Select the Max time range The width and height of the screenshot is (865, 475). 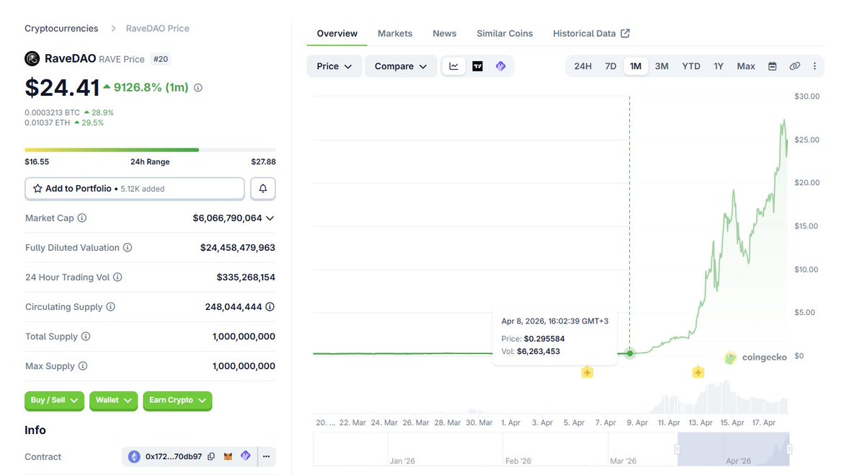[746, 66]
